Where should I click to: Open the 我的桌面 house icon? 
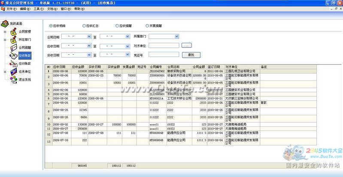pyautogui.click(x=5, y=24)
